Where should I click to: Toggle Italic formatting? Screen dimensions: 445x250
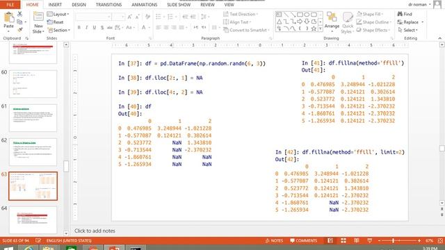coord(86,28)
